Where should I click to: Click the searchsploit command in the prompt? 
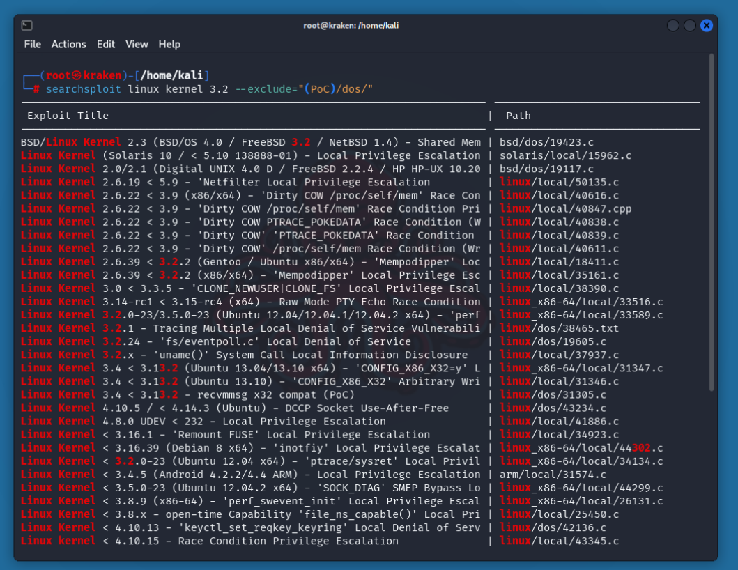(x=83, y=89)
